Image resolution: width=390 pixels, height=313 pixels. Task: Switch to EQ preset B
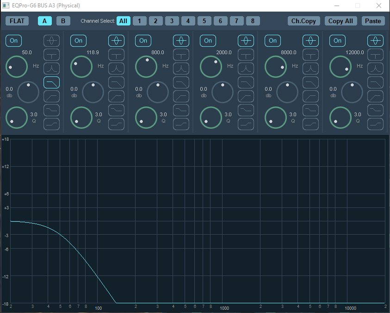tap(63, 21)
